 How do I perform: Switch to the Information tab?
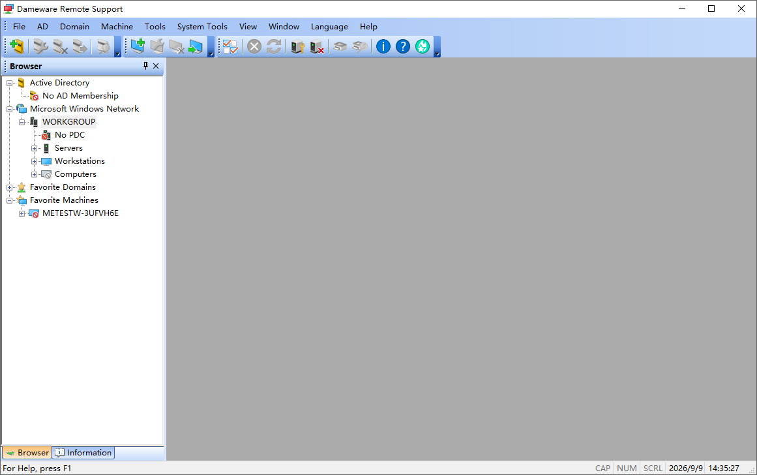[x=83, y=453]
